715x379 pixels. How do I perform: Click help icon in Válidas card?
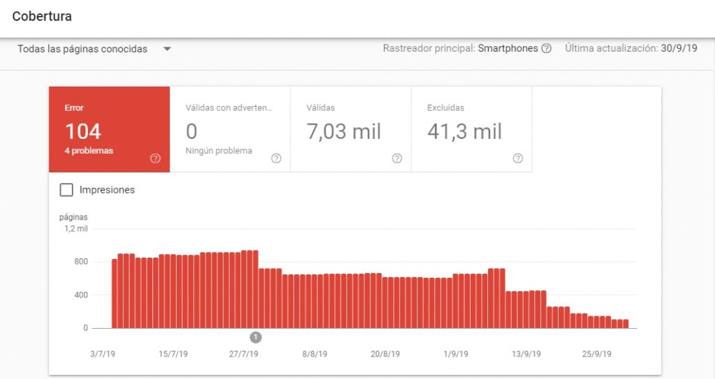(x=397, y=158)
